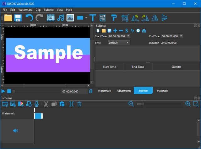The image size is (201, 149).
Task: Switch to the Adjustments tab
Action: click(124, 91)
